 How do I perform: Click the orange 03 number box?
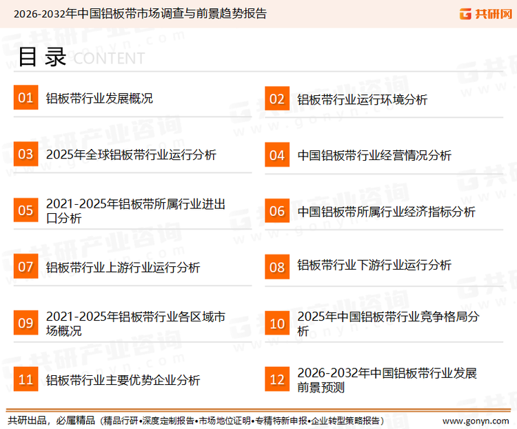26,154
